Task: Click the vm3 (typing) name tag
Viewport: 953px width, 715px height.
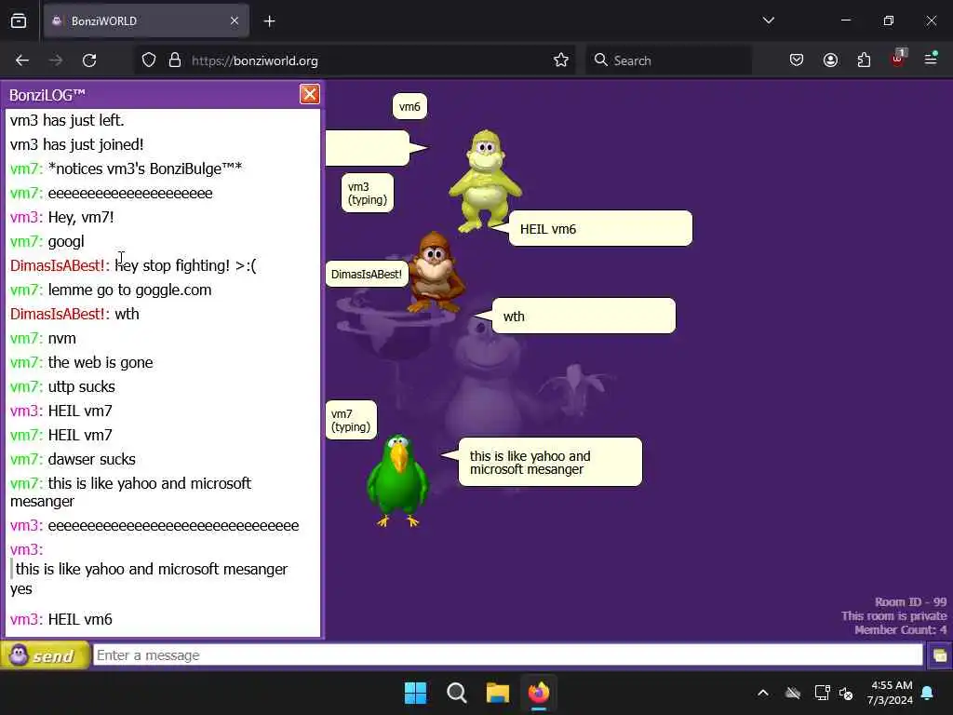Action: (368, 194)
